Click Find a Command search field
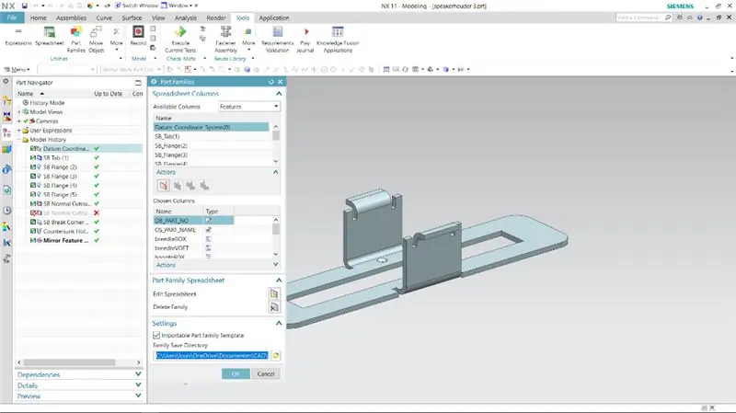Screen dimensions: 736x413 638,17
